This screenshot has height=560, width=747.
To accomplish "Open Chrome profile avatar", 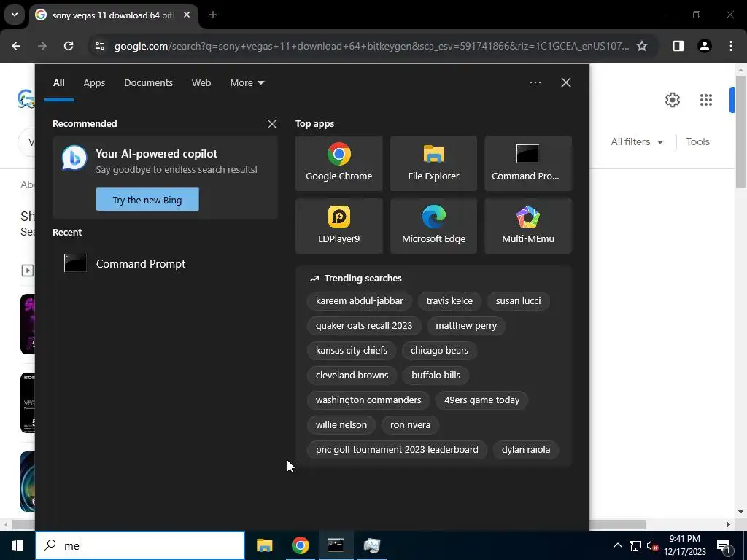I will pyautogui.click(x=704, y=46).
